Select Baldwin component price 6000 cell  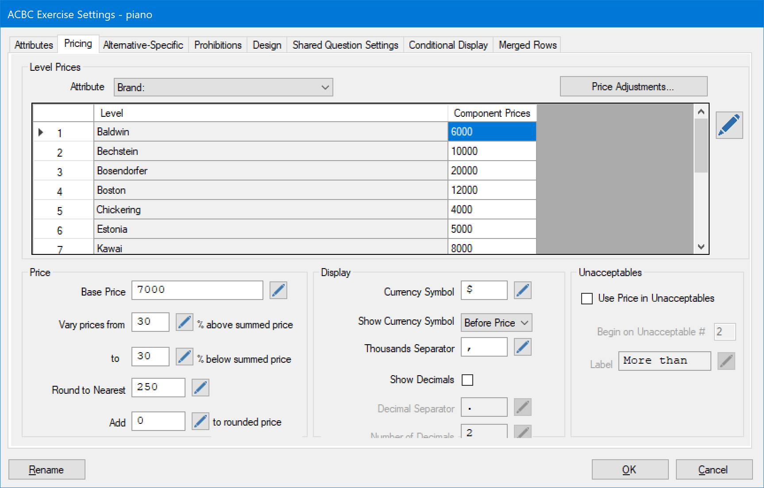(x=492, y=132)
